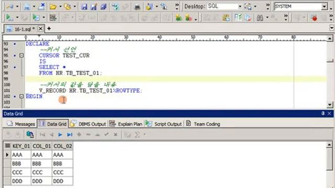
Task: Click the sigma calculations icon
Action: 137,135
